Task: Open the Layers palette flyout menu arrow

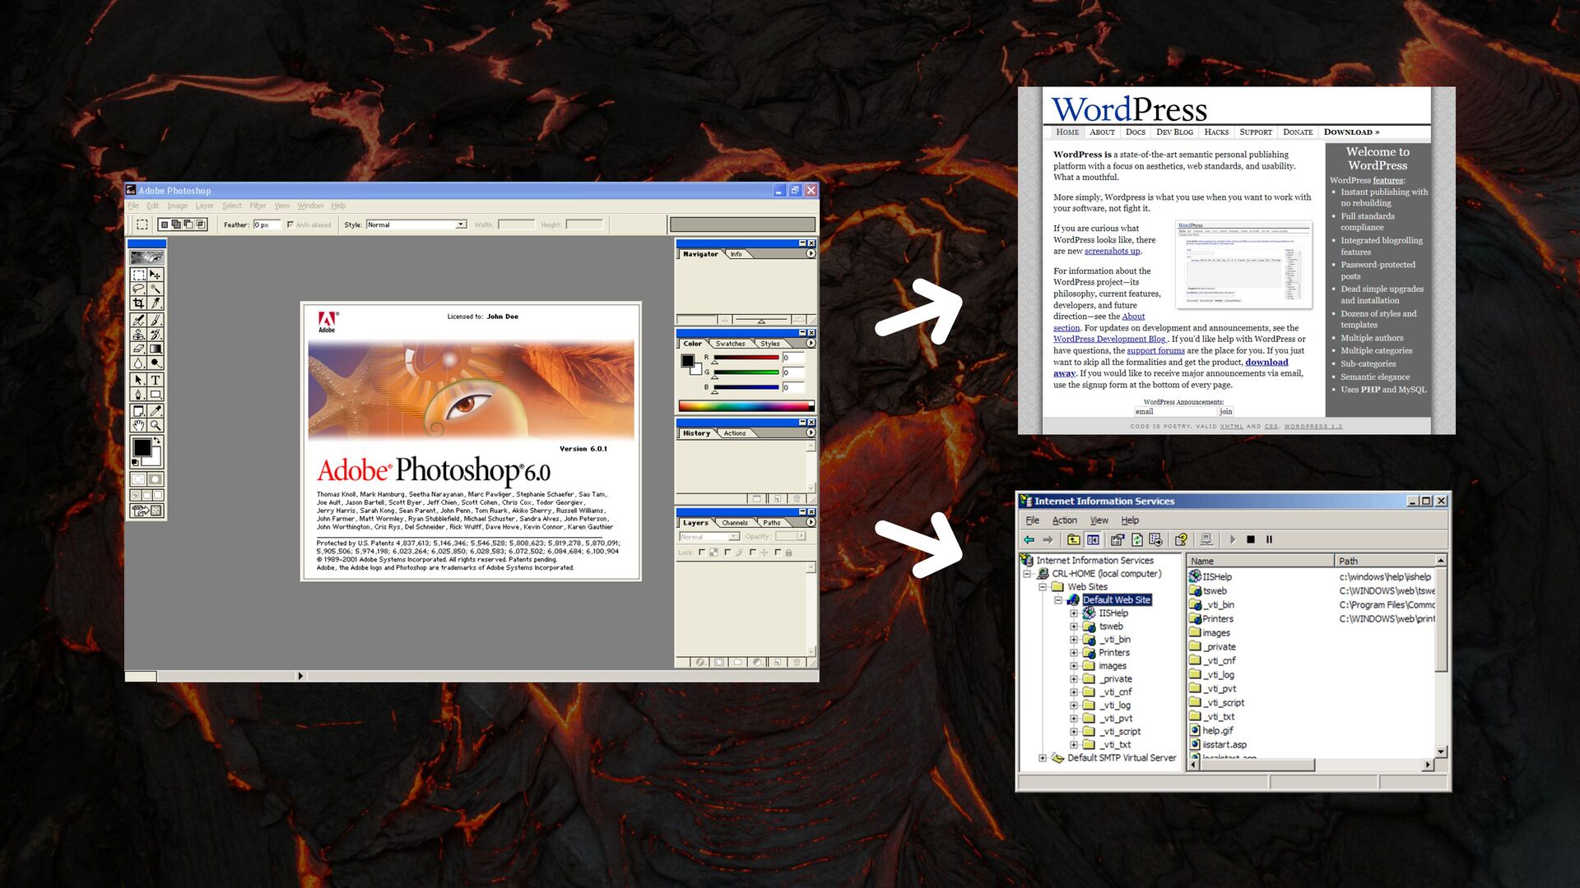Action: (x=811, y=522)
